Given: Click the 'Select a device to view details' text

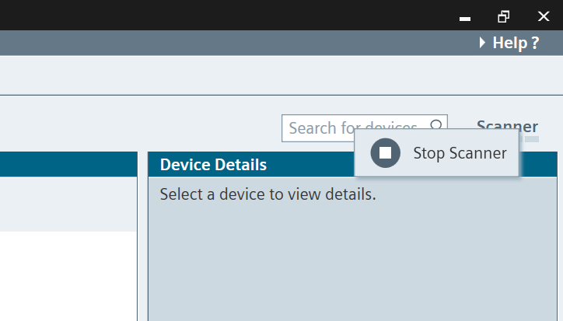Looking at the screenshot, I should point(268,194).
